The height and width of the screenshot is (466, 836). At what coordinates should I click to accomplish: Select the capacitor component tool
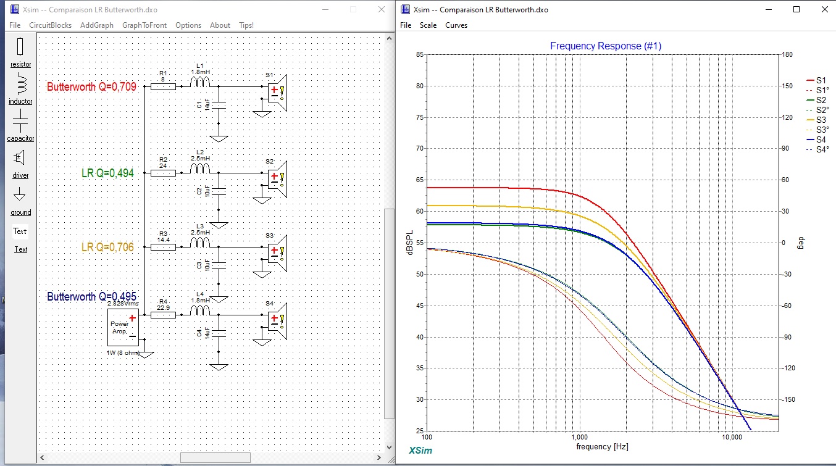(20, 125)
